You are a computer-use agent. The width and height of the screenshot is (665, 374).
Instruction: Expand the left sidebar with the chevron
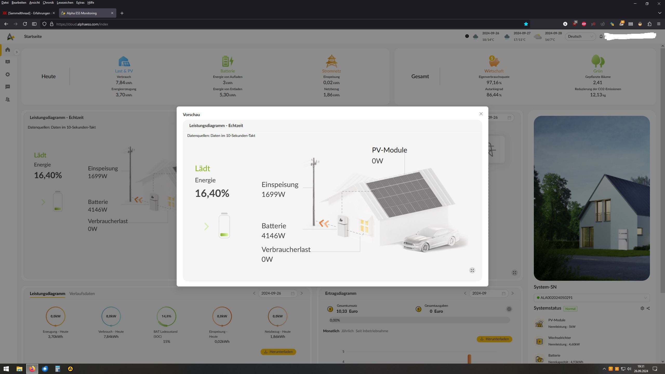tap(17, 52)
